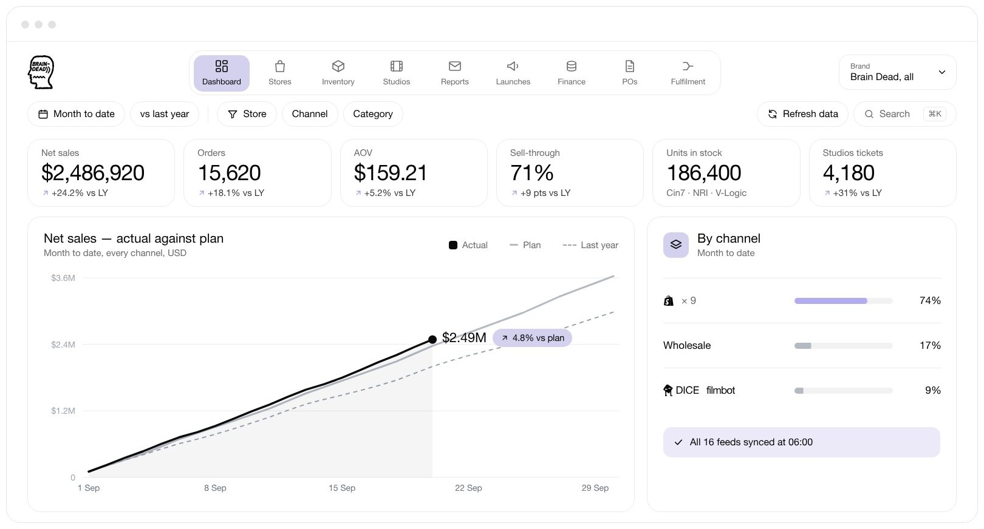Image resolution: width=984 pixels, height=529 pixels.
Task: Change the vs last year comparison
Action: [165, 114]
